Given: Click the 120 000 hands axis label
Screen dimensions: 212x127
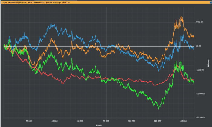Looking at the screenshot, I should (x=157, y=121).
